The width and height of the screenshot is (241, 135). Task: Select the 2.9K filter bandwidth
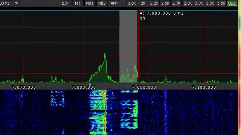point(188,3)
